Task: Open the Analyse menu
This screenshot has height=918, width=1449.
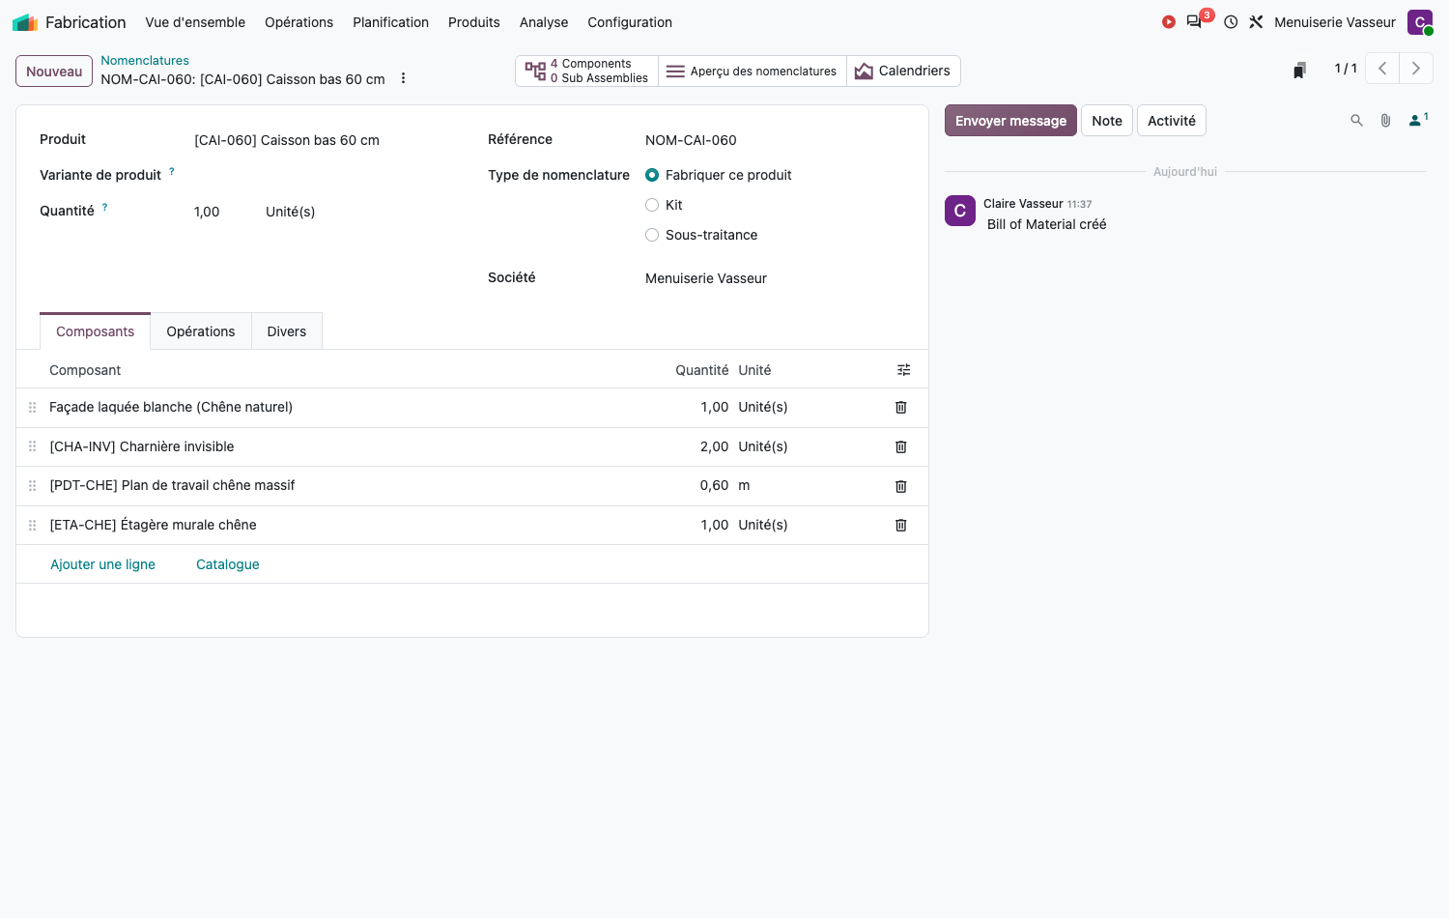Action: [x=544, y=22]
